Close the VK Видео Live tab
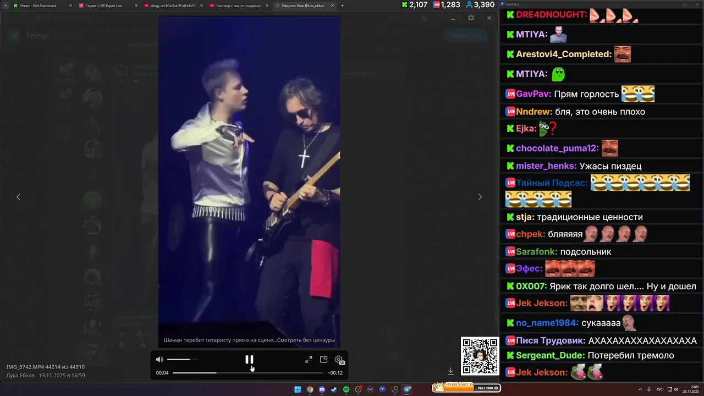 coord(135,5)
